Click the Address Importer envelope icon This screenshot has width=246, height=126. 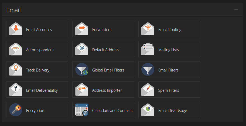pyautogui.click(x=81, y=90)
